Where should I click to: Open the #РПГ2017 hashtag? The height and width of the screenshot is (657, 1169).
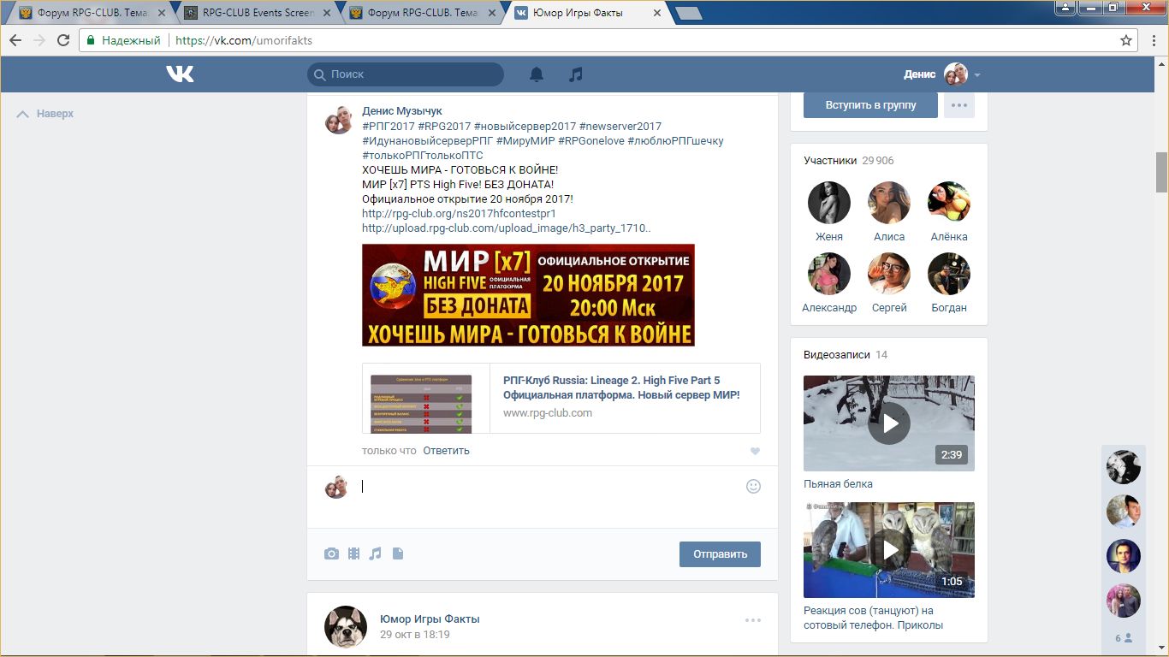click(389, 126)
